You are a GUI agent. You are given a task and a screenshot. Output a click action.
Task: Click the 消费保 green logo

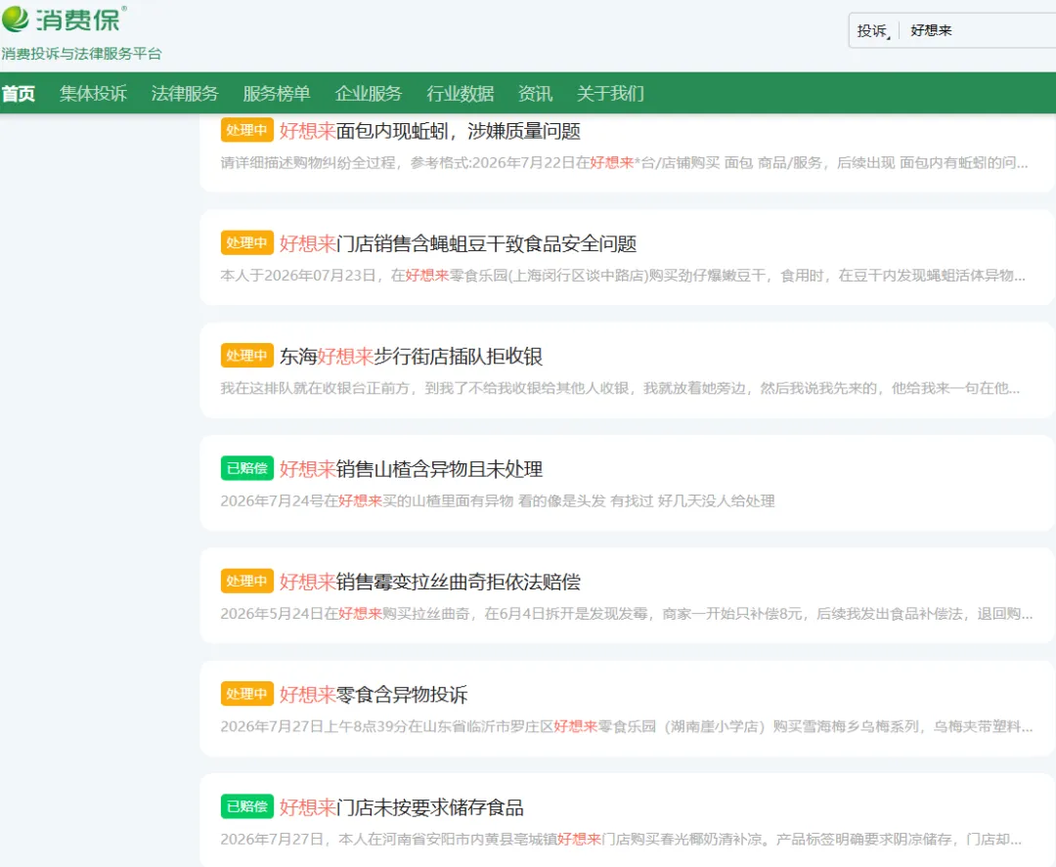click(x=65, y=19)
